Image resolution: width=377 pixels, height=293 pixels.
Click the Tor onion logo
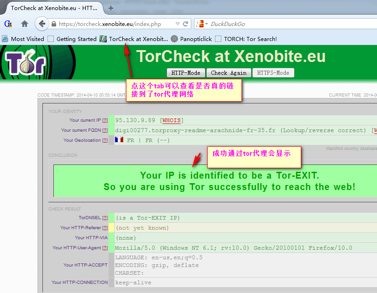click(26, 62)
